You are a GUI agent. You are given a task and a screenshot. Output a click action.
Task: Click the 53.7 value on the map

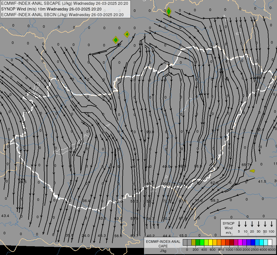coord(134,236)
